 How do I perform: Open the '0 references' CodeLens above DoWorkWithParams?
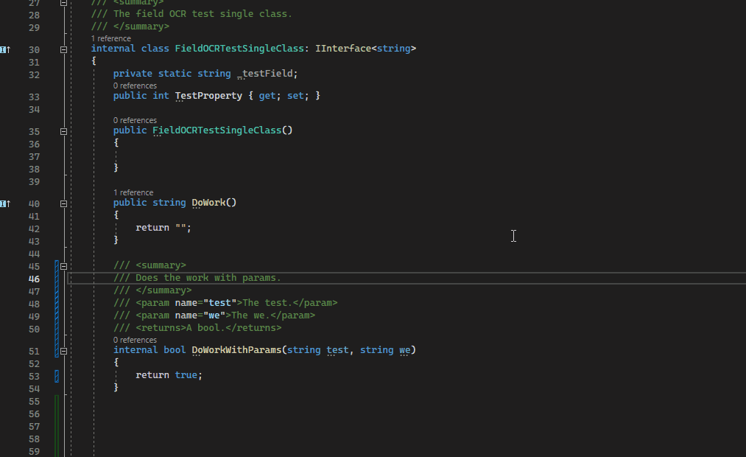pos(135,340)
